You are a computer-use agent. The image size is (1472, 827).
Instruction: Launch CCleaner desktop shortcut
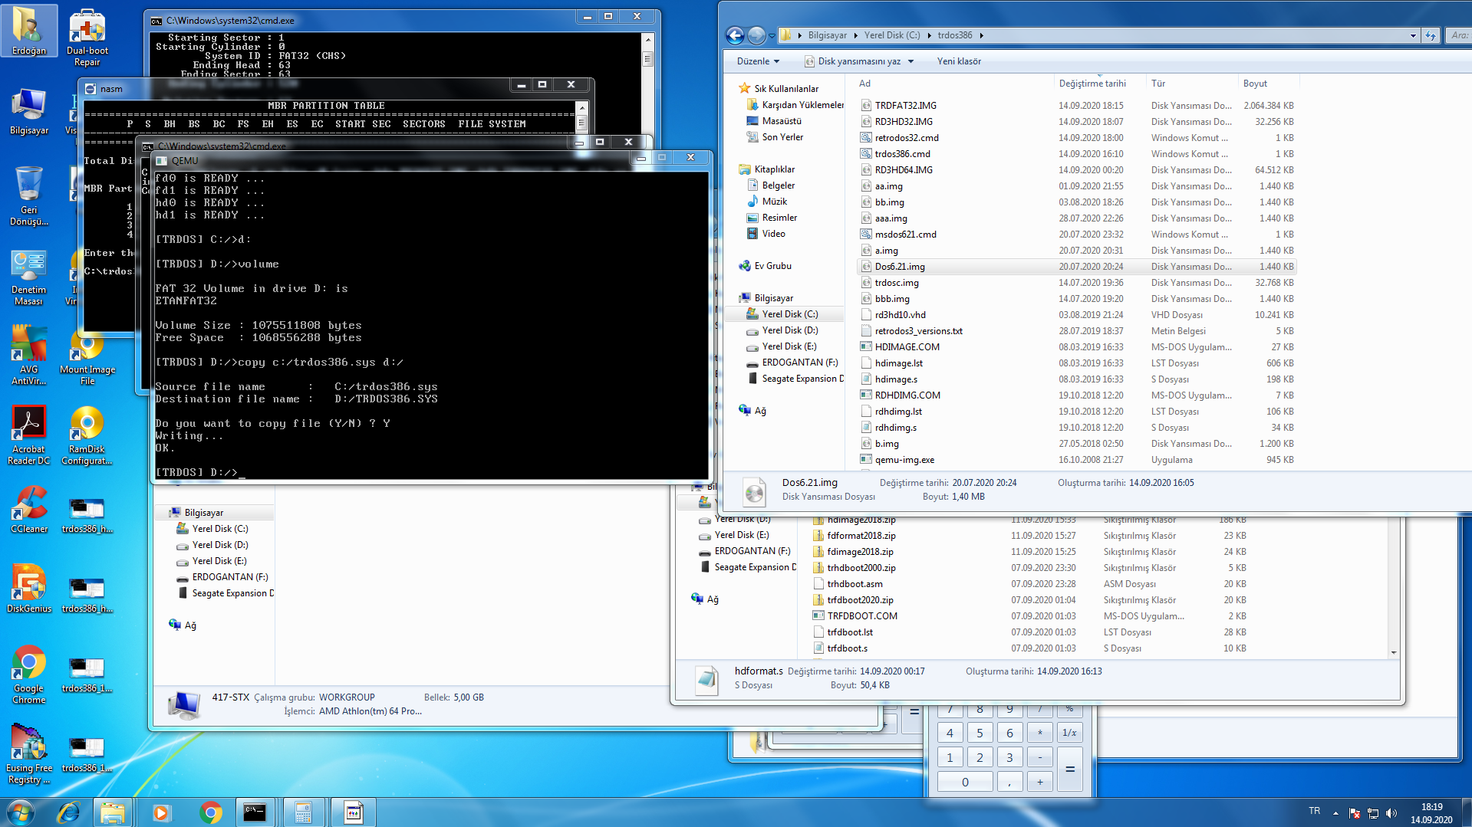tap(29, 509)
